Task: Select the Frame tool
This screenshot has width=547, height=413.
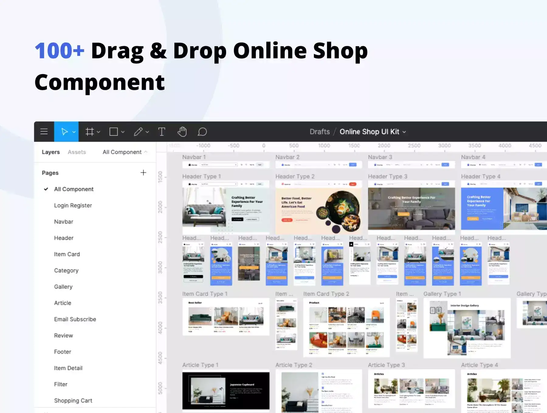Action: [89, 131]
